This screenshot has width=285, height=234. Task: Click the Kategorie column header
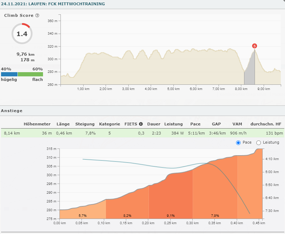[109, 124]
